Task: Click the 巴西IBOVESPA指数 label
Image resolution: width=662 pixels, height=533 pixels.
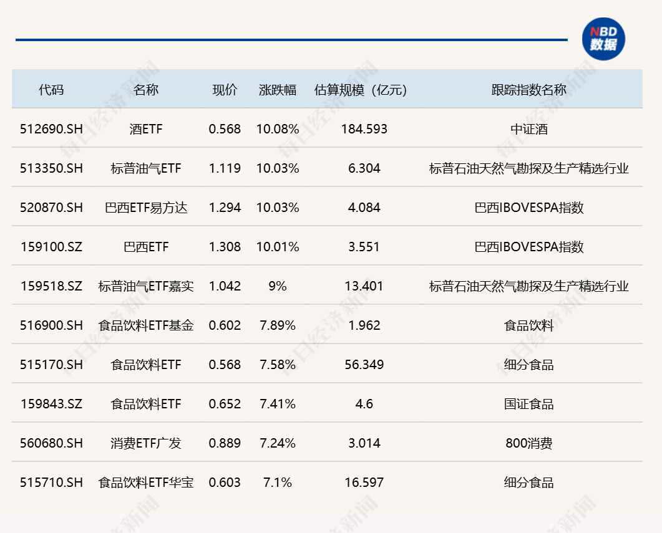Action: [x=530, y=208]
